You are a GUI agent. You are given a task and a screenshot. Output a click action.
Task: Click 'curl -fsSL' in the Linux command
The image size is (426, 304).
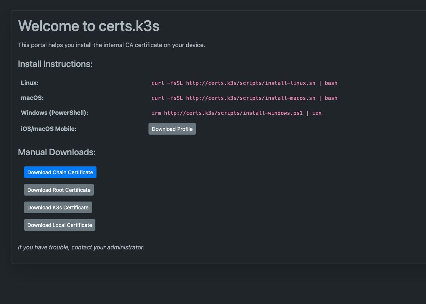pyautogui.click(x=167, y=83)
